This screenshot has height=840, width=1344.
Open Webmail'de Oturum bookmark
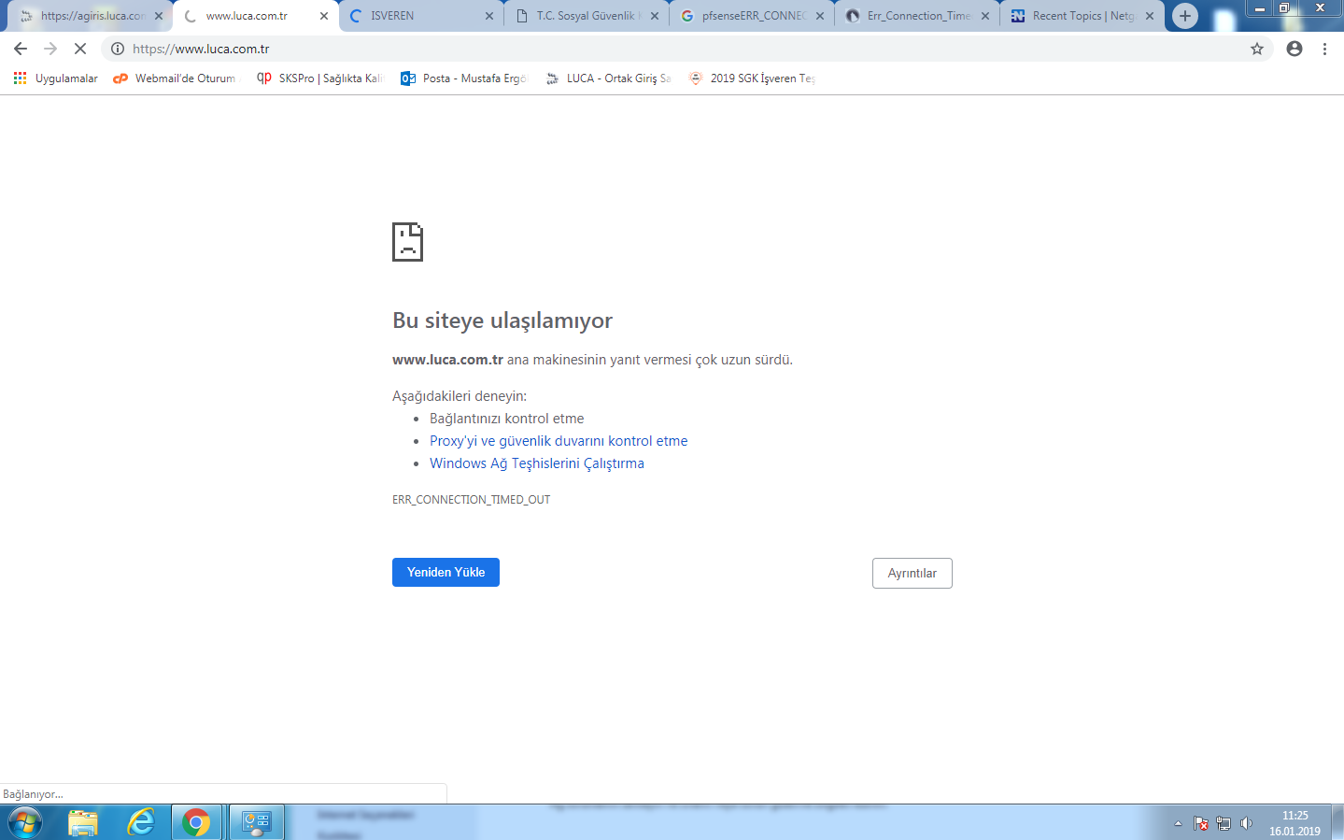click(x=175, y=78)
